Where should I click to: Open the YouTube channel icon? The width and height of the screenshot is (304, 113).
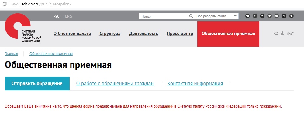pos(277,16)
